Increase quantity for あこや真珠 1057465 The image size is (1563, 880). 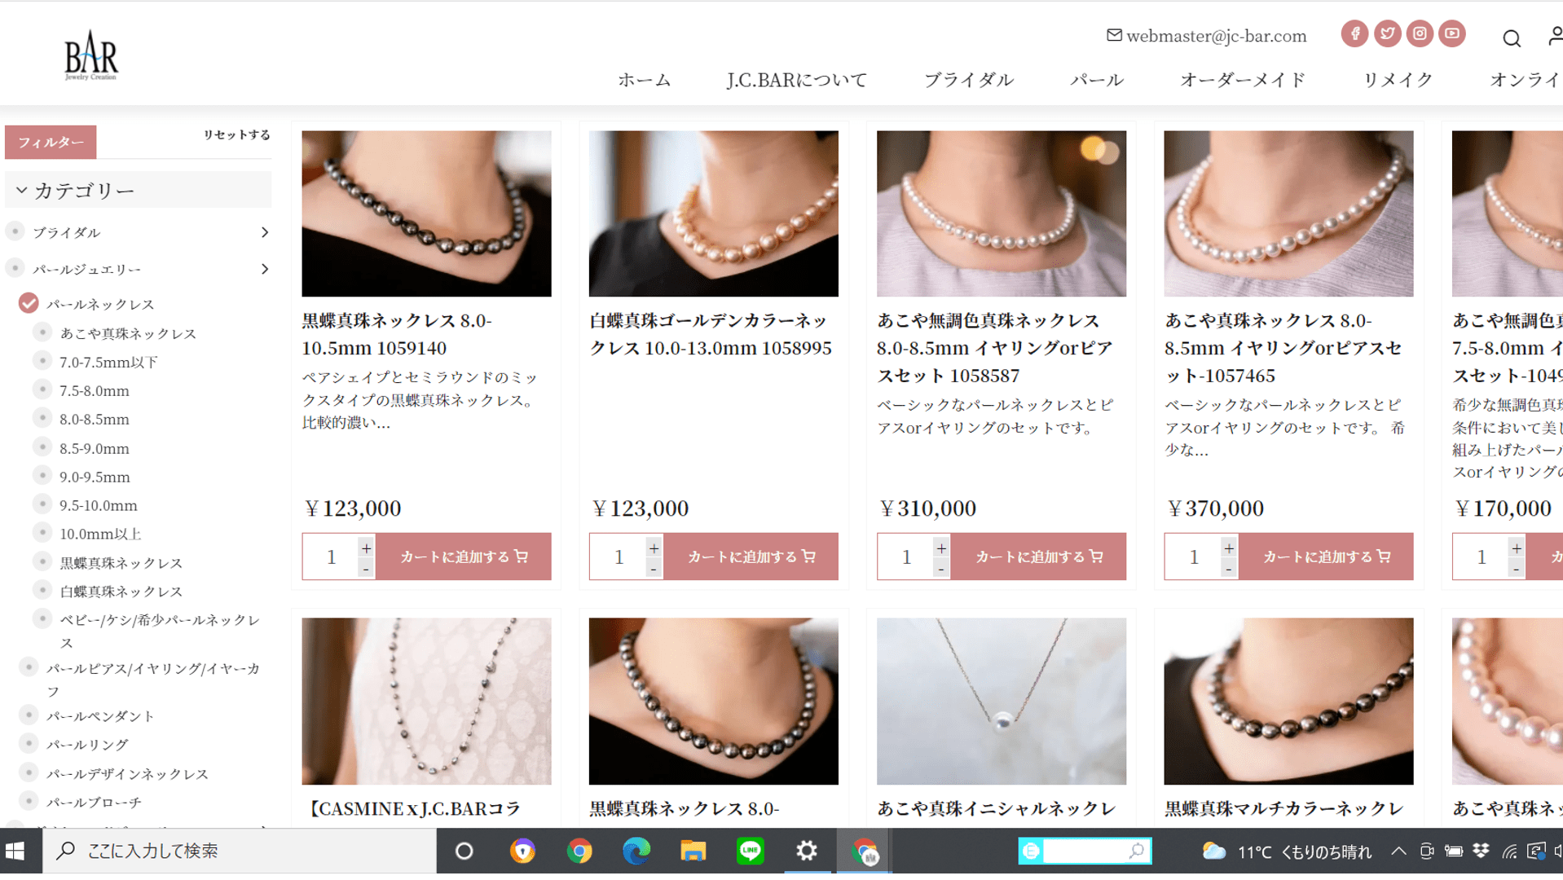pos(1229,548)
